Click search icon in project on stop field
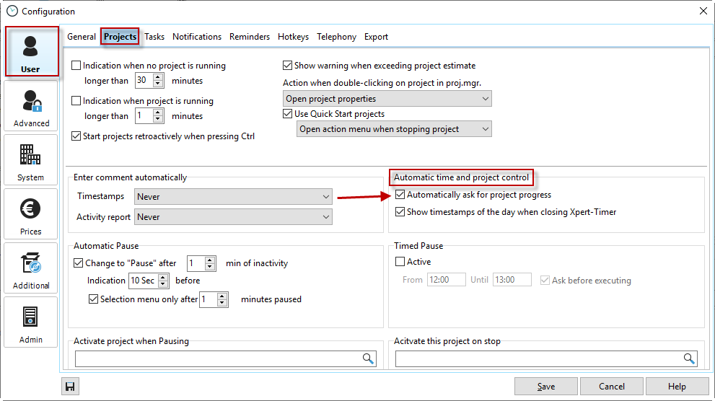This screenshot has height=401, width=715. (689, 358)
